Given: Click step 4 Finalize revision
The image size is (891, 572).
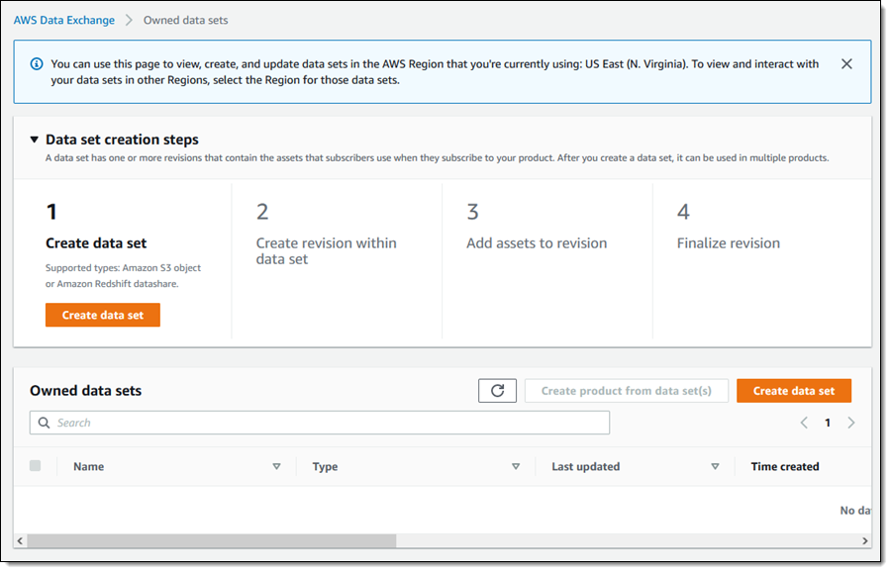Looking at the screenshot, I should click(728, 243).
